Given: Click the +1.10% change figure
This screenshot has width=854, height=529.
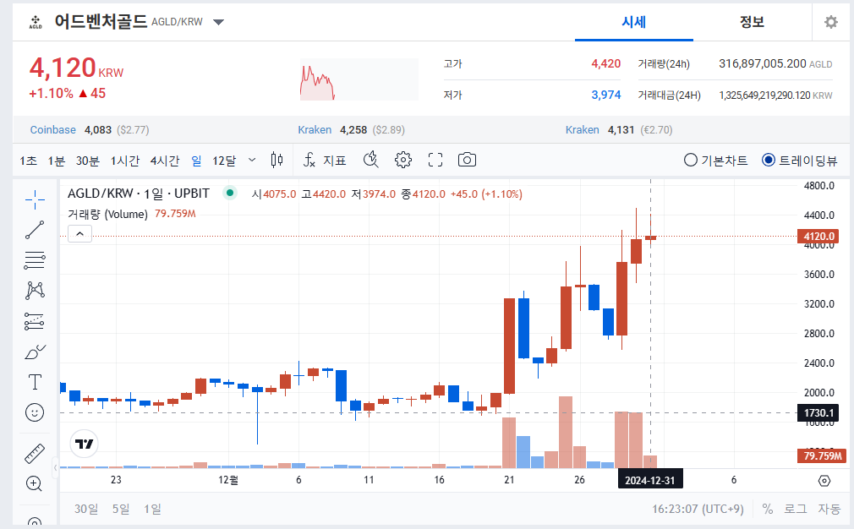Looking at the screenshot, I should (51, 94).
